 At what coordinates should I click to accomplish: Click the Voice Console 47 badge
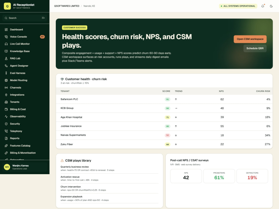pyautogui.click(x=42, y=37)
